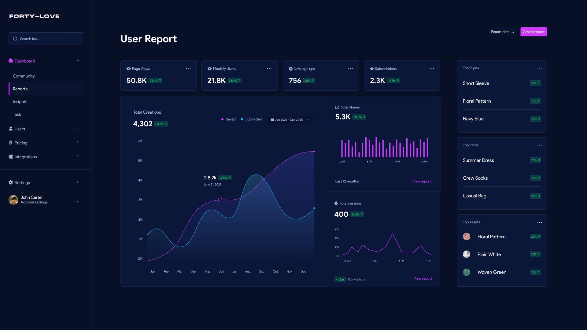This screenshot has width=587, height=330.
Task: Toggle the Live visitors indicator badge
Action: (340, 279)
